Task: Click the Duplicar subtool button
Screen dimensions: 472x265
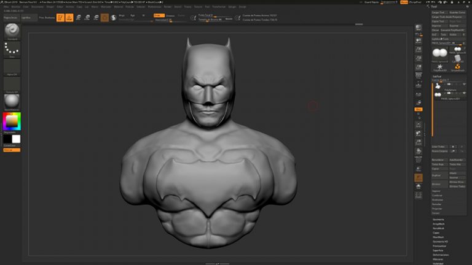Action: click(440, 175)
